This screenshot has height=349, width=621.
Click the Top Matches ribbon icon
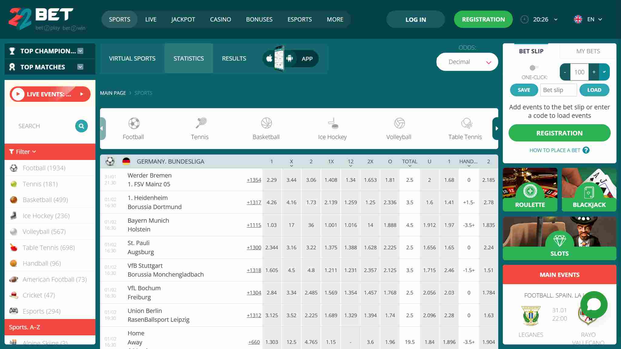click(x=12, y=67)
